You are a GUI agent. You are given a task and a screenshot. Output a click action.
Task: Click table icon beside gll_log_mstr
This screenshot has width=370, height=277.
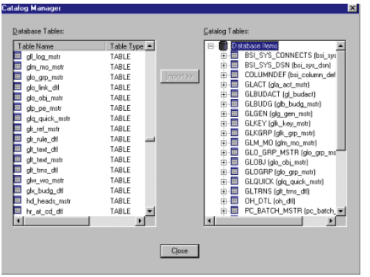point(18,56)
